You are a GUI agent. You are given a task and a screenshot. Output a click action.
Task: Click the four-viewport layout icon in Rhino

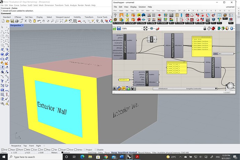[x=75, y=21]
